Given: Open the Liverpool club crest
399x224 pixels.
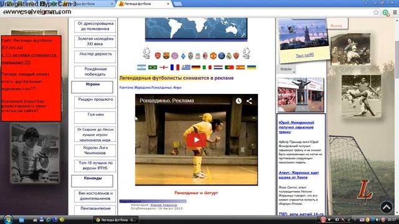Looking at the screenshot, I should 198,56.
